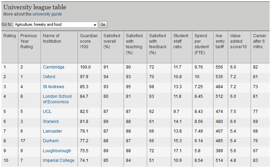Open the Cambridge institution link
The height and width of the screenshot is (167, 271).
point(53,67)
